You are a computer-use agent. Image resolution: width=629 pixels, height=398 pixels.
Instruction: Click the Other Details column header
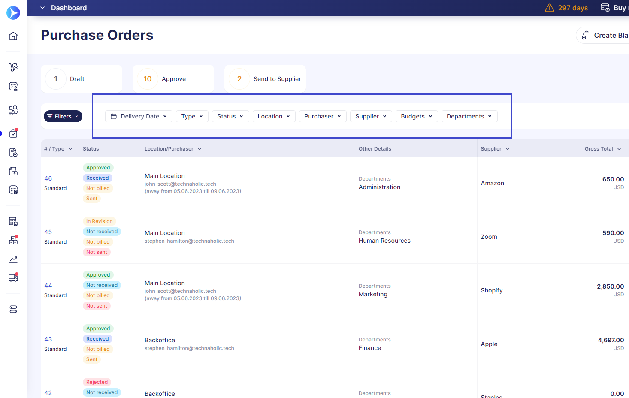[x=375, y=149]
